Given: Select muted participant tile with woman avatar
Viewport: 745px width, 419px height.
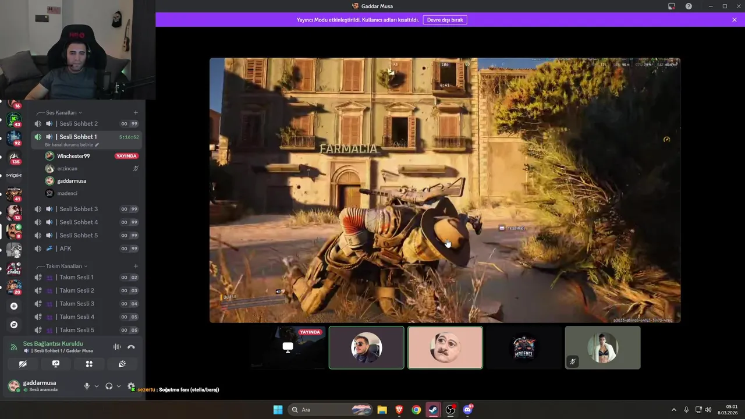Looking at the screenshot, I should [x=602, y=347].
